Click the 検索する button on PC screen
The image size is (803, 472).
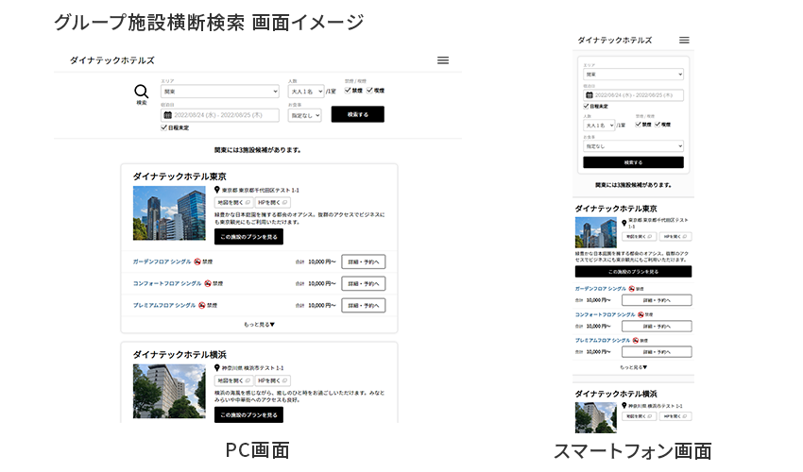pyautogui.click(x=357, y=114)
